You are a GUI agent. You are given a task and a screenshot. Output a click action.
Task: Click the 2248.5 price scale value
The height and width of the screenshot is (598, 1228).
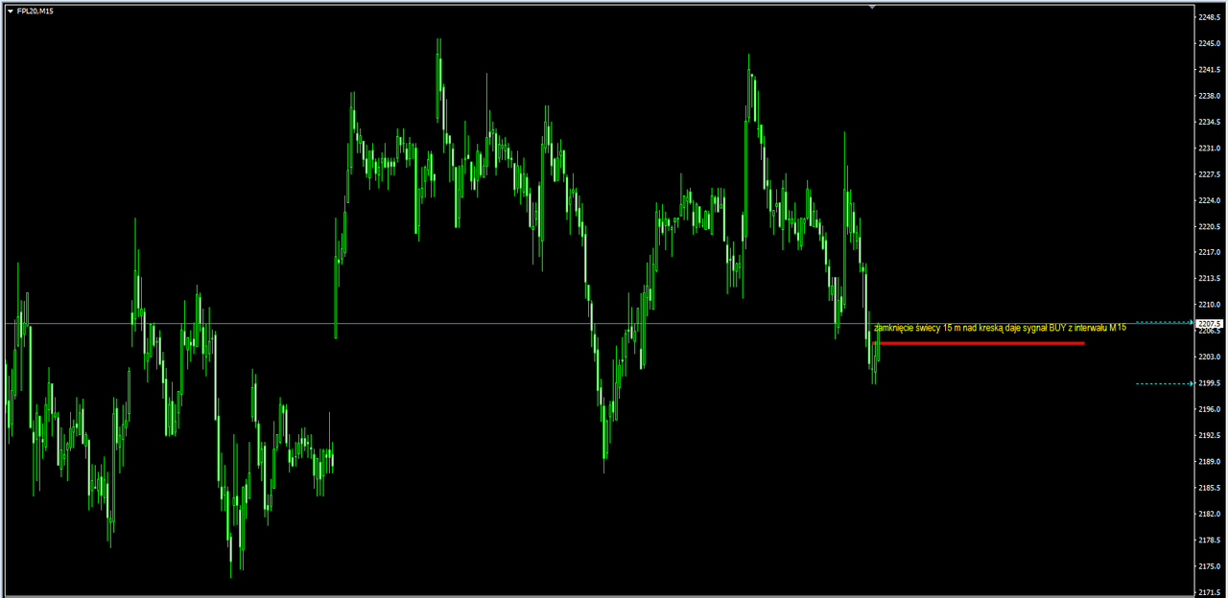(1209, 17)
